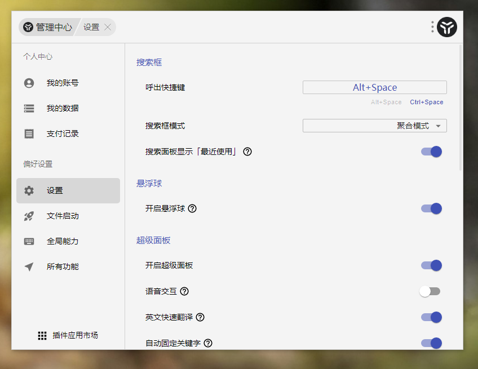The height and width of the screenshot is (369, 478).
Task: Open the 搜索框模式 聚合模式 dropdown
Action: coord(375,126)
